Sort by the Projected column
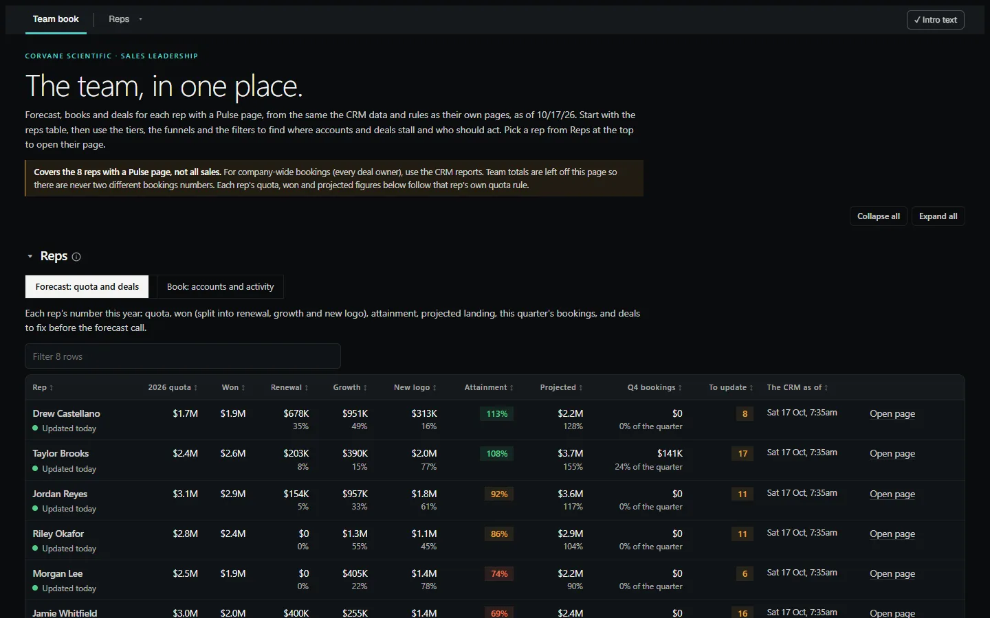The height and width of the screenshot is (618, 990). pyautogui.click(x=561, y=387)
